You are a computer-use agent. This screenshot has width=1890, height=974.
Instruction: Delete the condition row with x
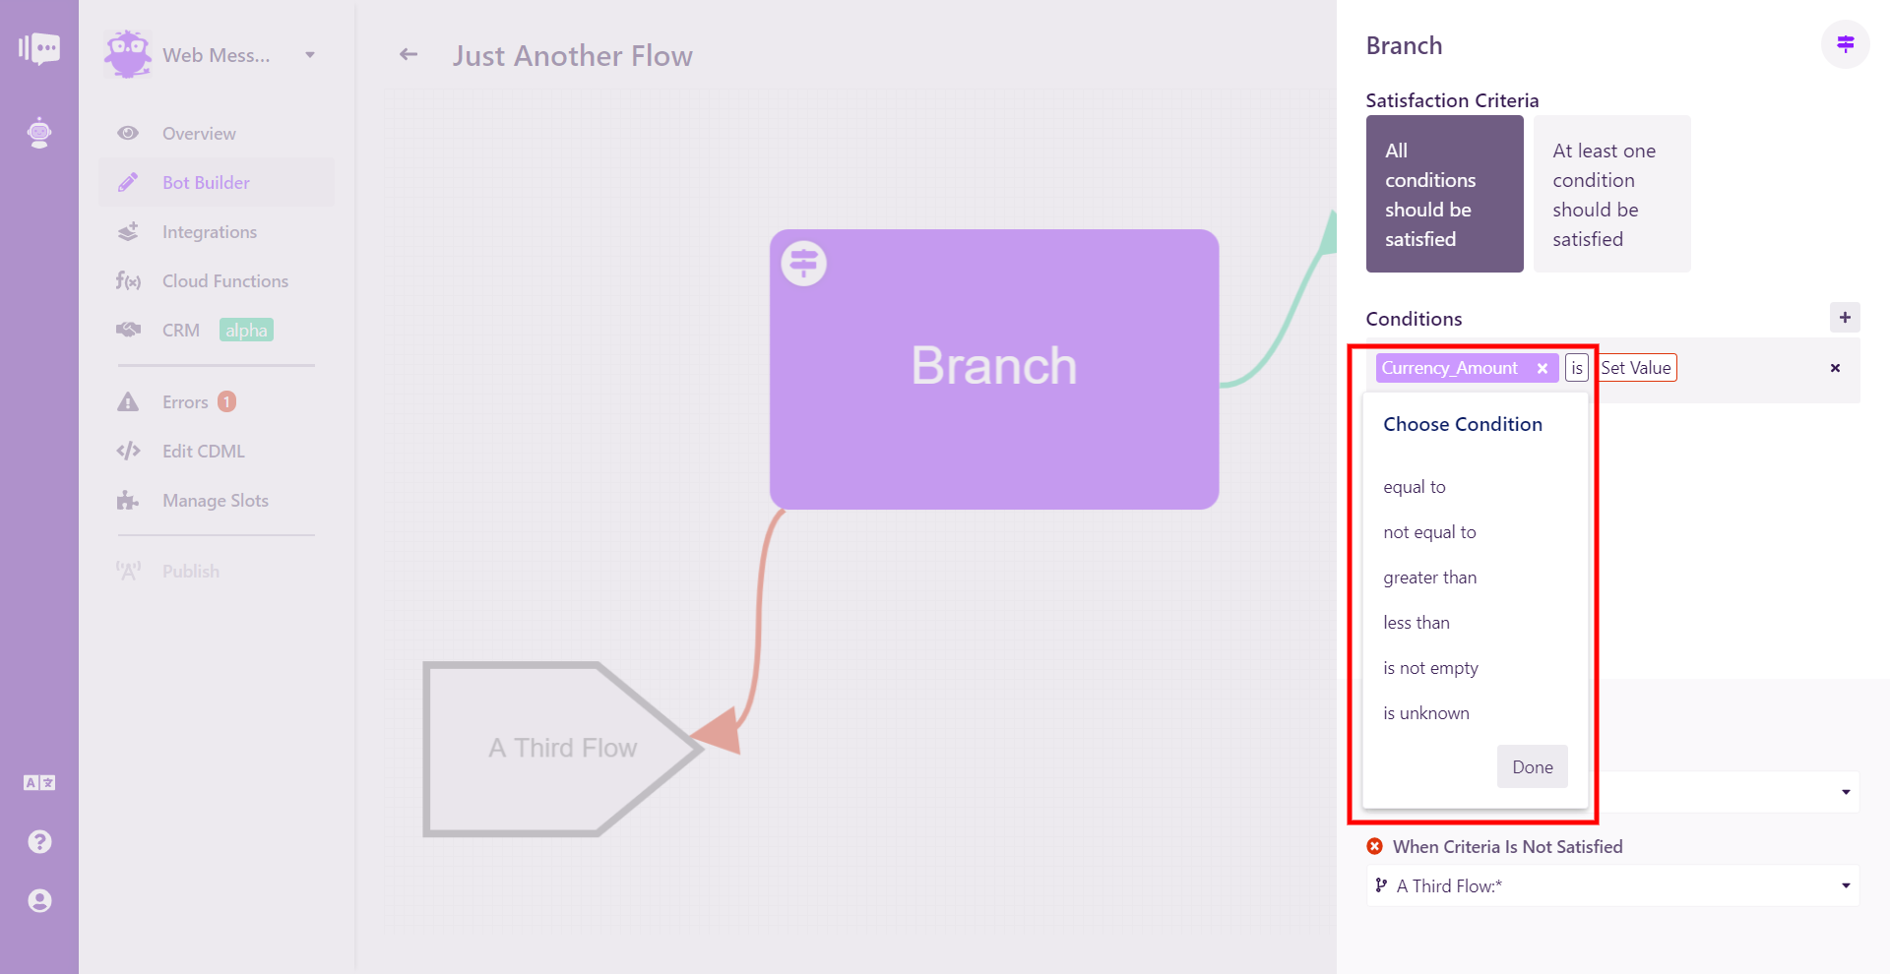pos(1835,368)
